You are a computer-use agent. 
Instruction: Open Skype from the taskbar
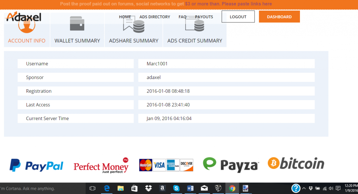176,188
